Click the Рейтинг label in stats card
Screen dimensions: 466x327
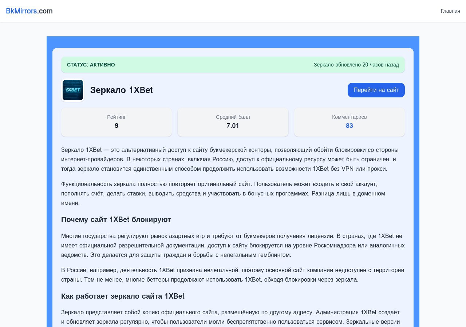click(x=116, y=117)
